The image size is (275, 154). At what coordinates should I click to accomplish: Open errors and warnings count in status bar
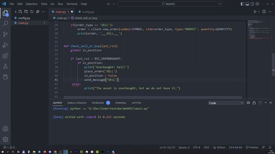pos(9,147)
